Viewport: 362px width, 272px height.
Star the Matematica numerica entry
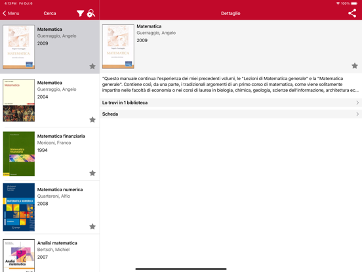point(92,227)
